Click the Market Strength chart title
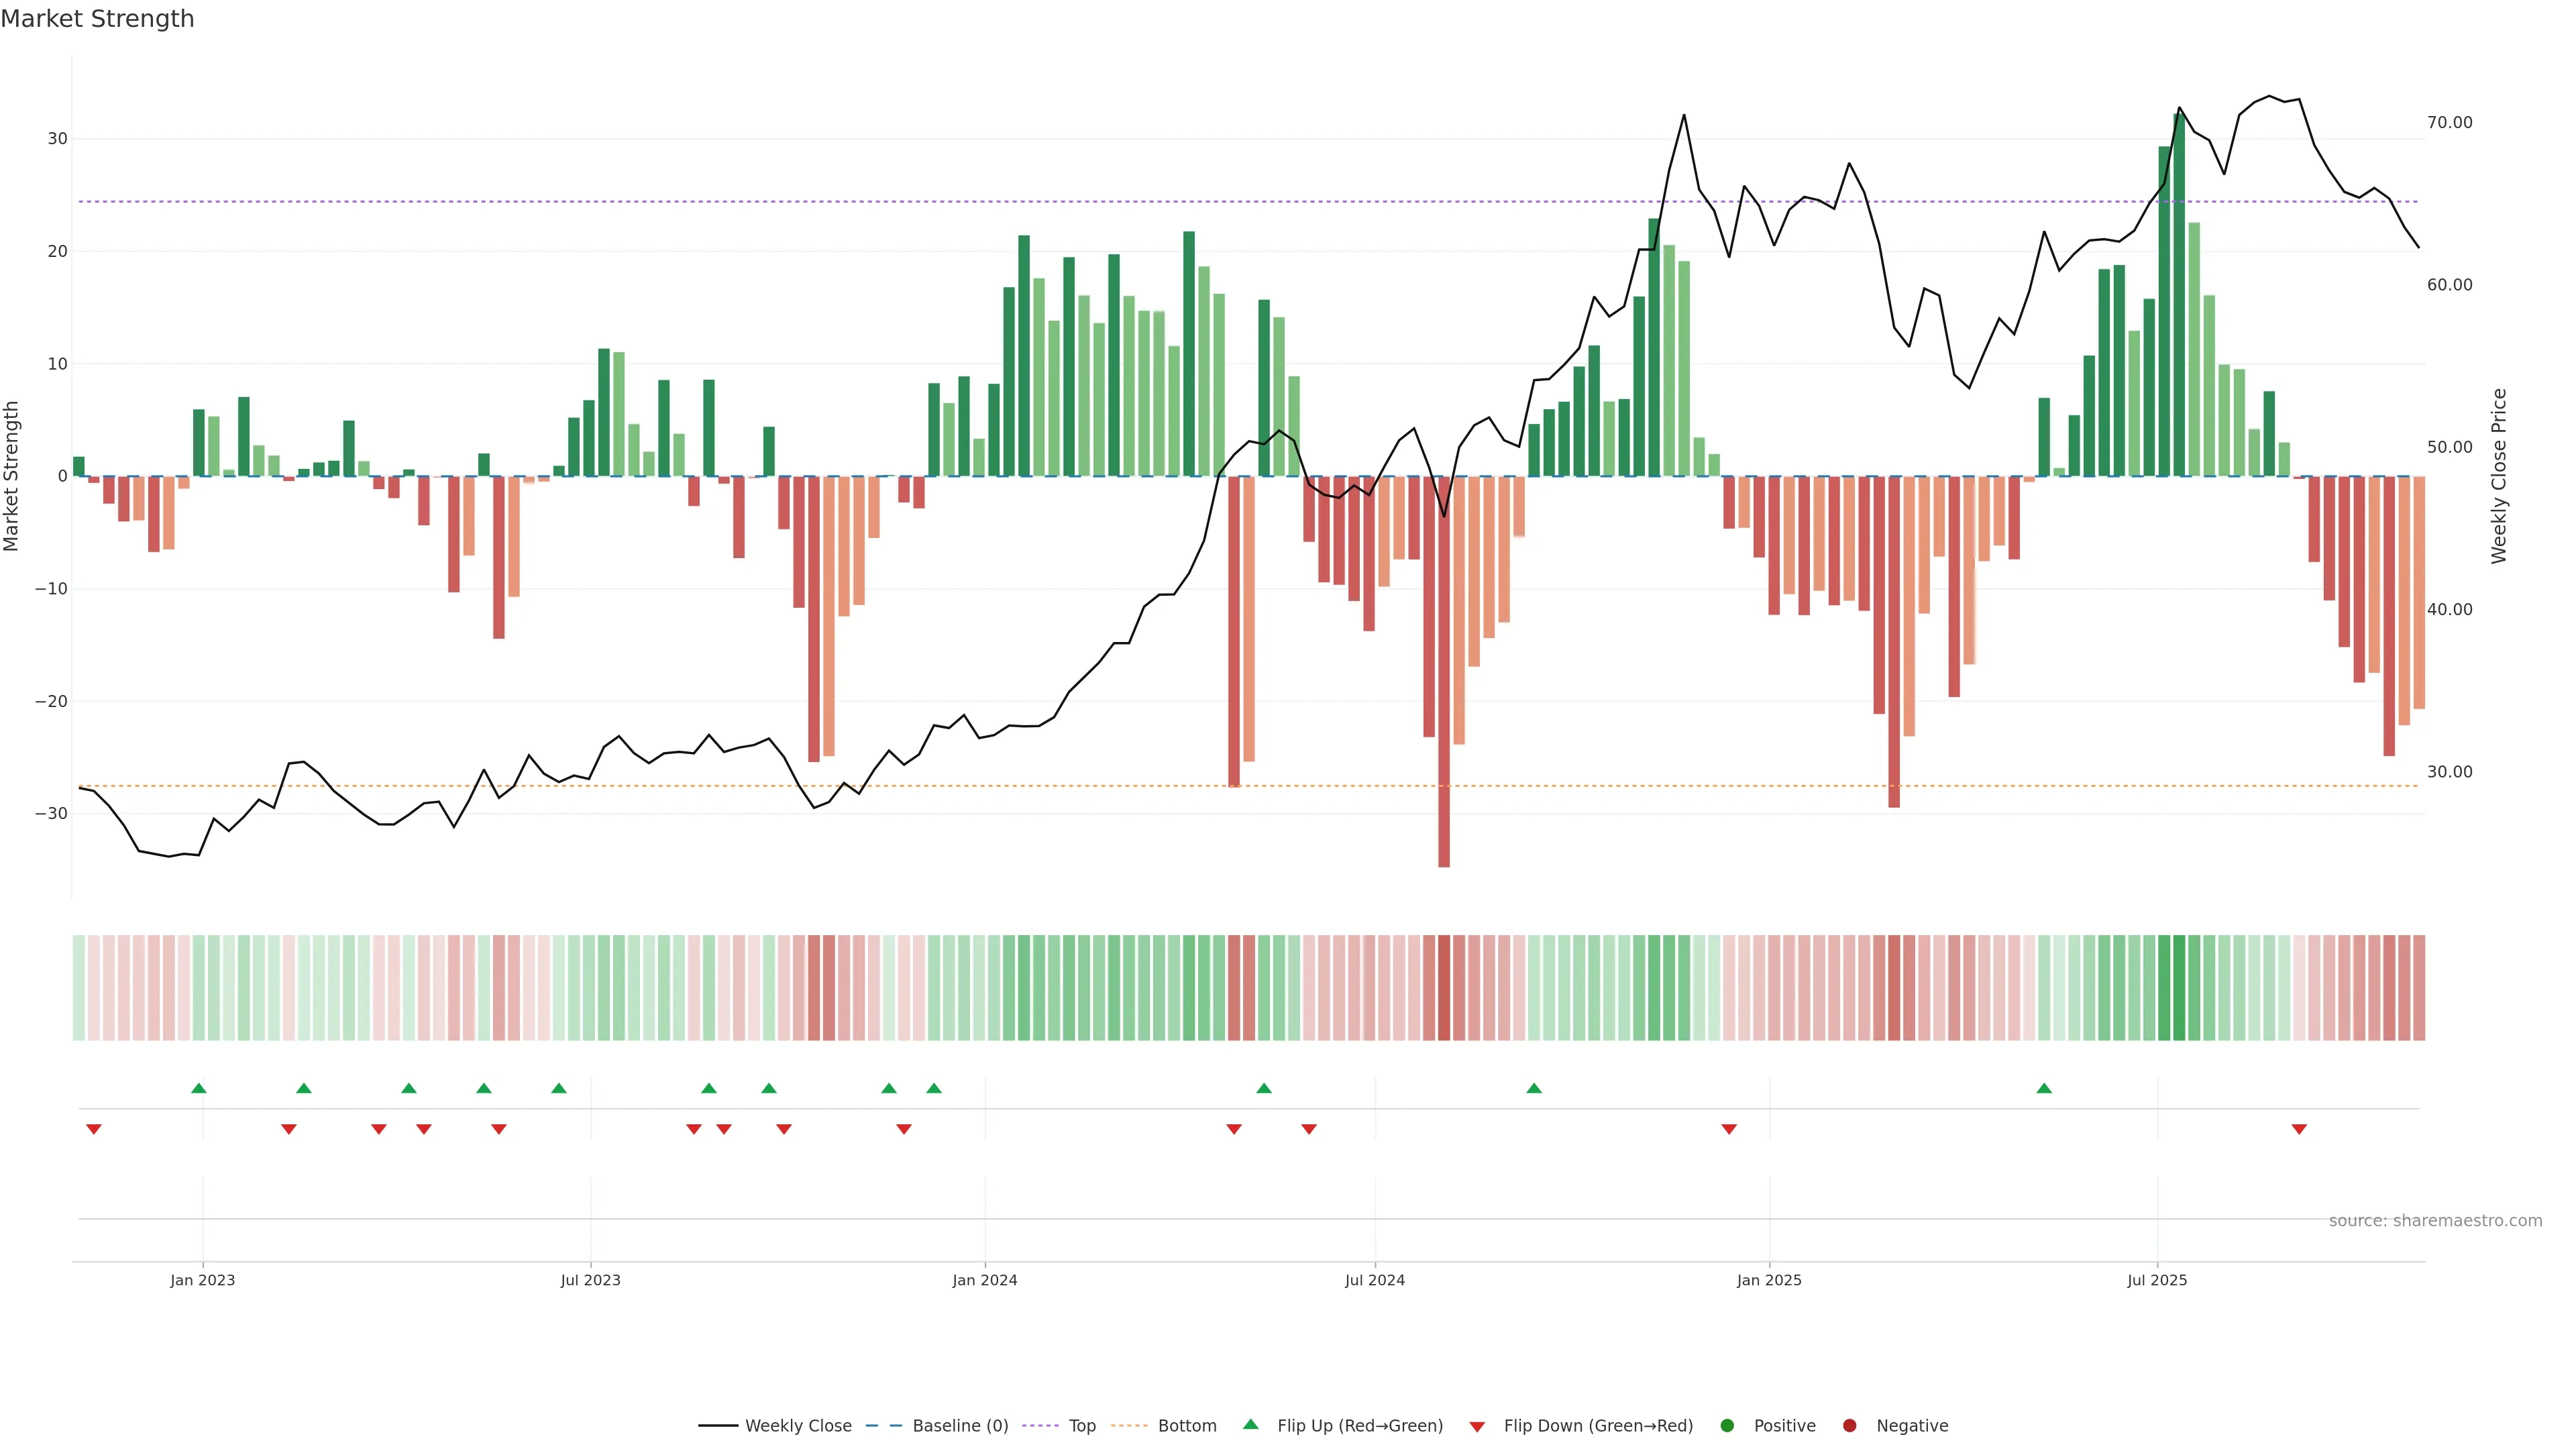 97,19
